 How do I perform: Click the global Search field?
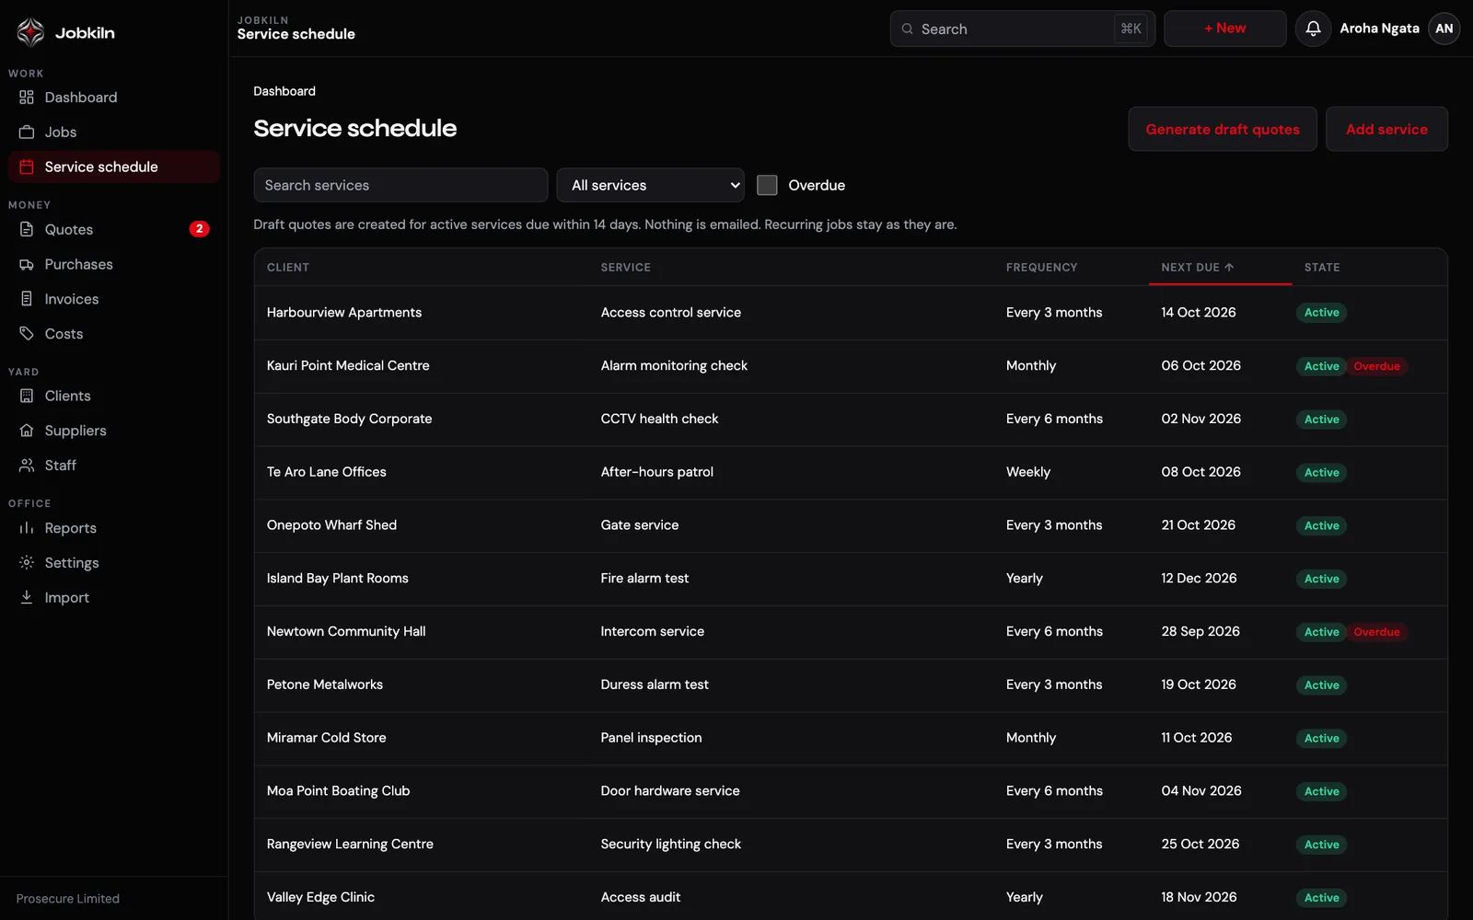(1022, 29)
